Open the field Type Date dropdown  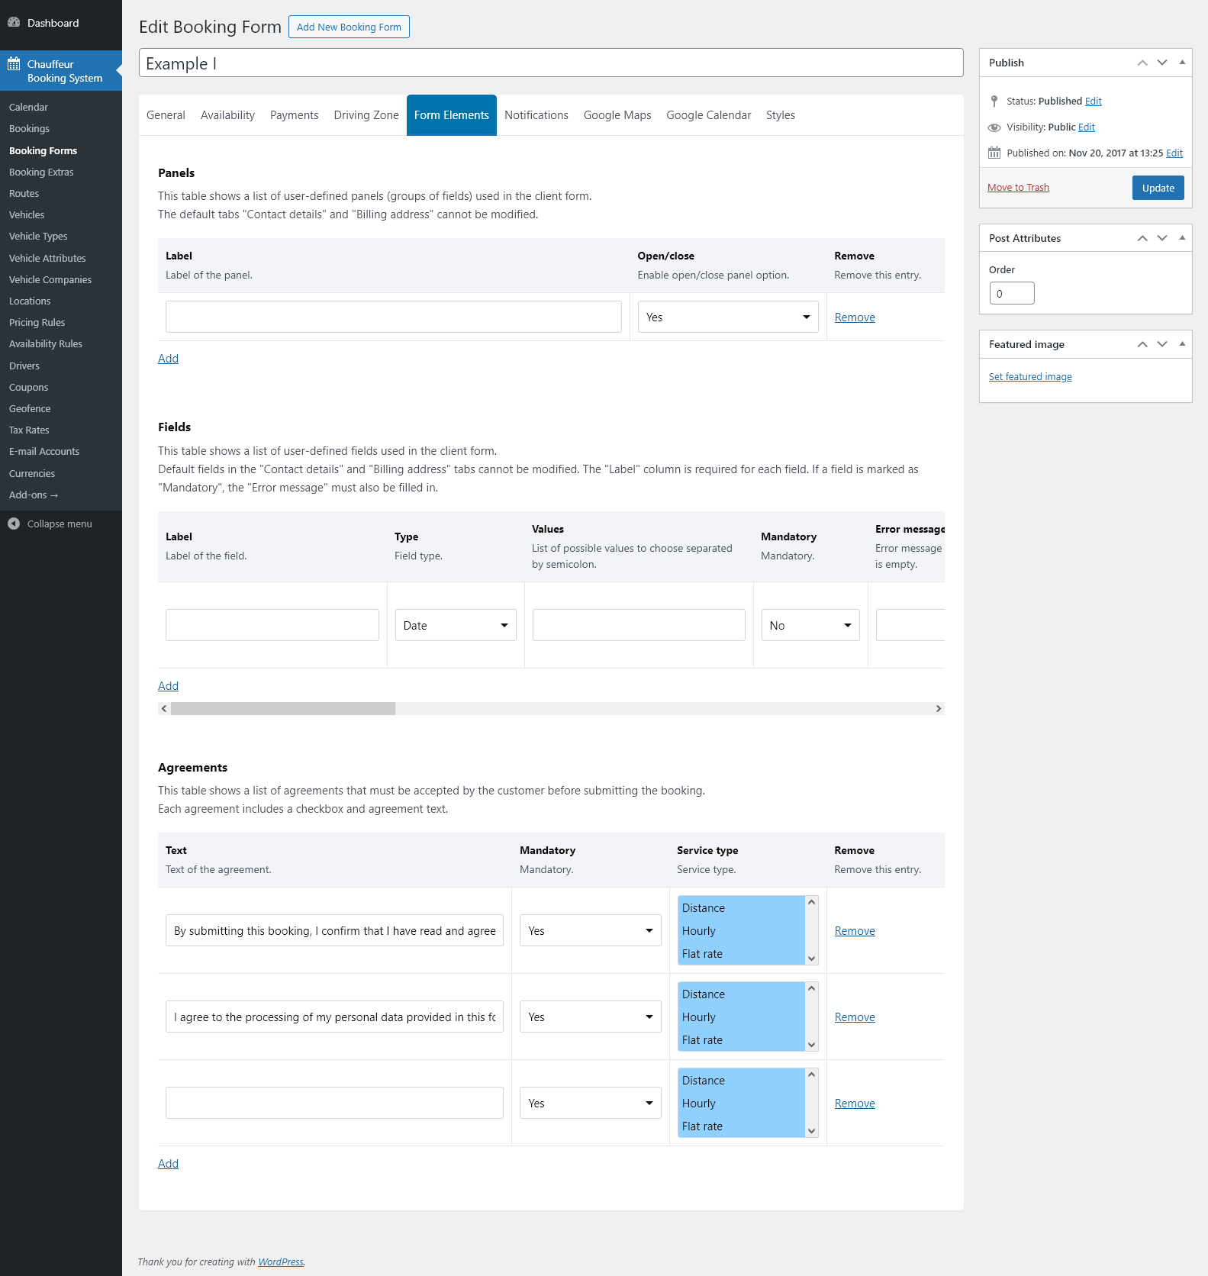click(456, 625)
